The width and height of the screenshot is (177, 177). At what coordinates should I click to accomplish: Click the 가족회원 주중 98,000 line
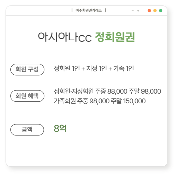82,101
